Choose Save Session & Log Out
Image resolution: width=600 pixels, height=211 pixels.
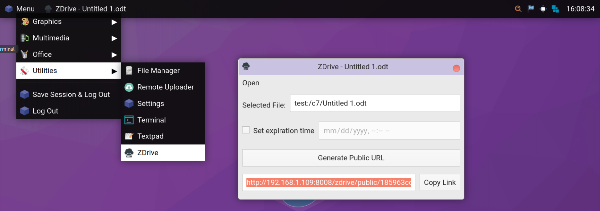coord(71,94)
